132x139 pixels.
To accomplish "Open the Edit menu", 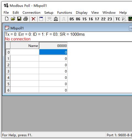I will (16, 13).
